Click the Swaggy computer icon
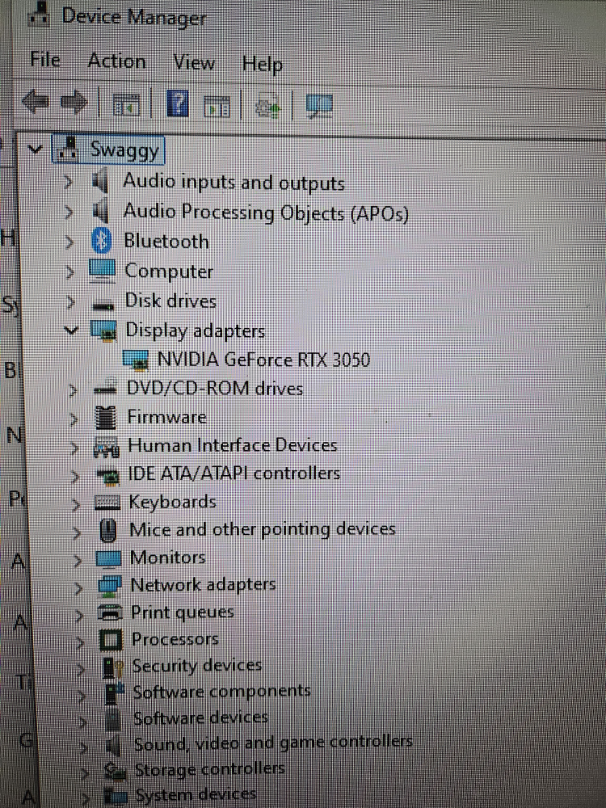 pyautogui.click(x=67, y=149)
